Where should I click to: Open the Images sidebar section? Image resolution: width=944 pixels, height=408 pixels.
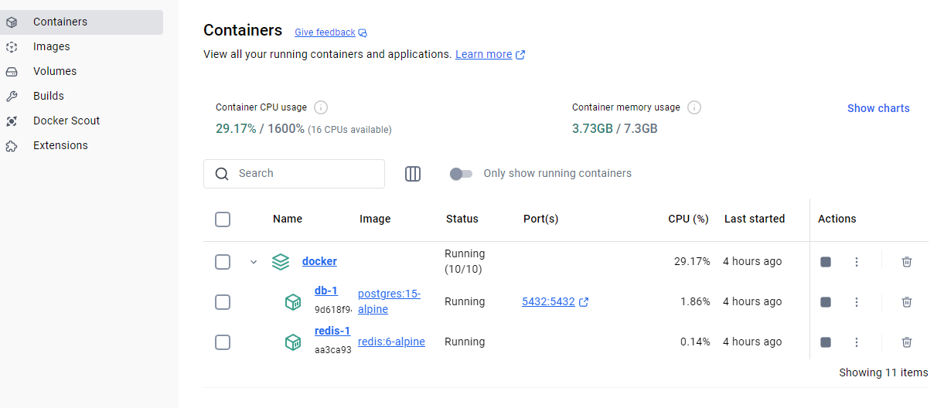[x=81, y=46]
